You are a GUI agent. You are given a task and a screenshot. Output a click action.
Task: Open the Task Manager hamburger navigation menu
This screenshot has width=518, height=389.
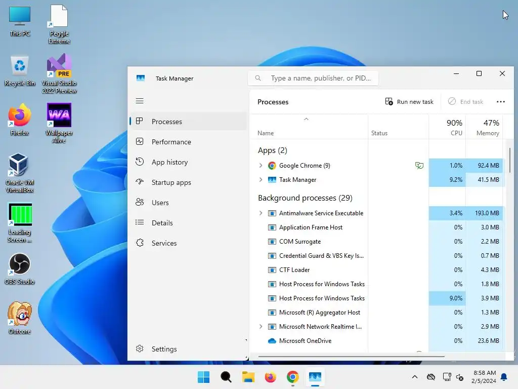[140, 101]
